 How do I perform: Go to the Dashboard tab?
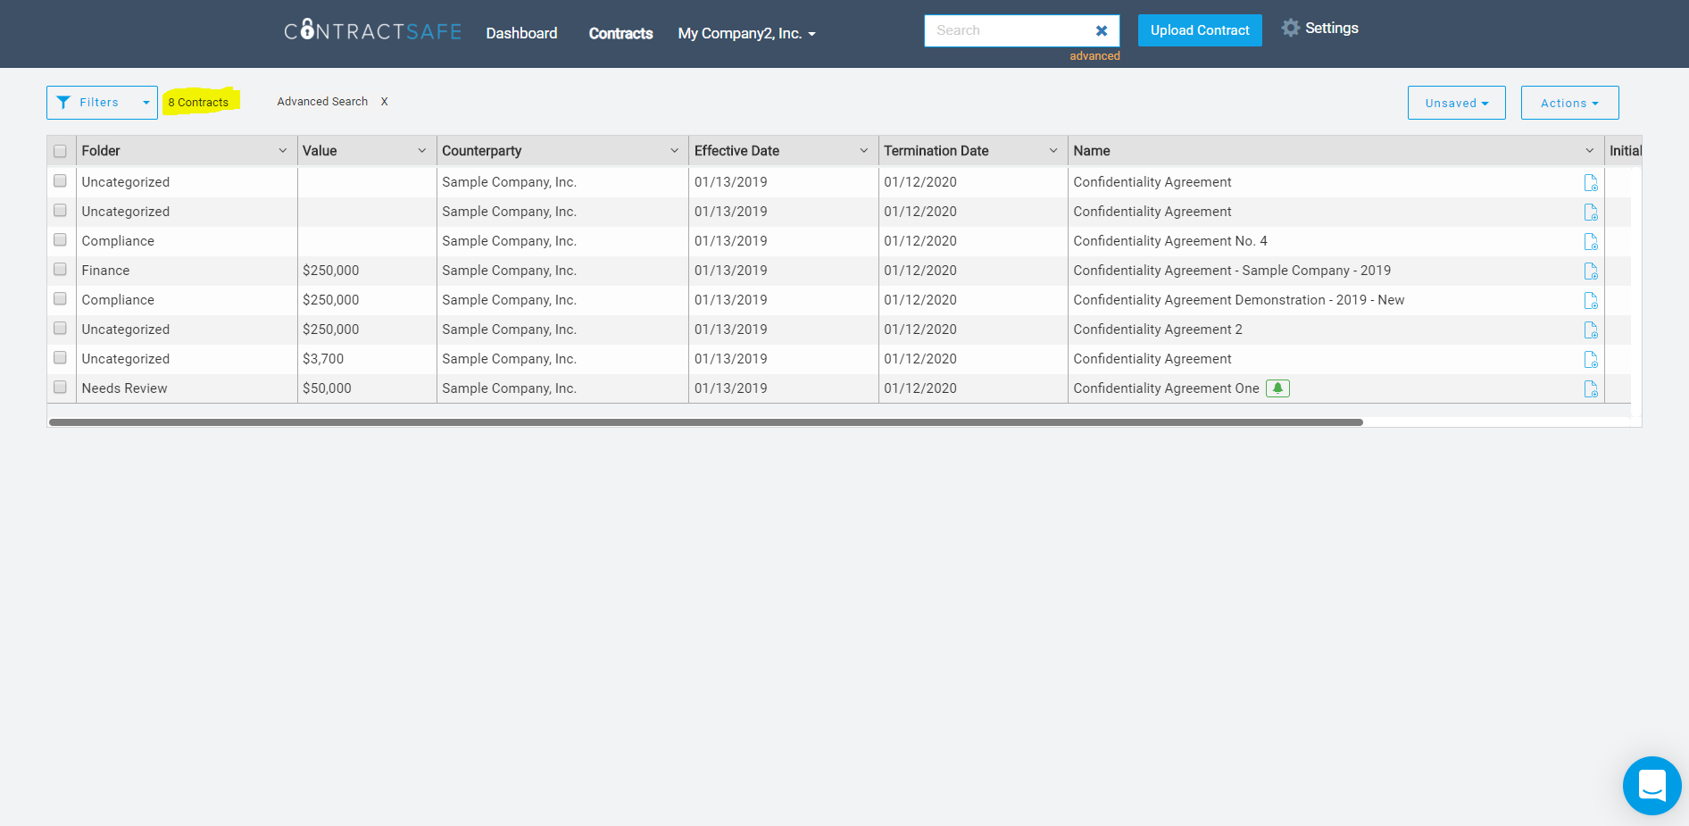pyautogui.click(x=521, y=34)
